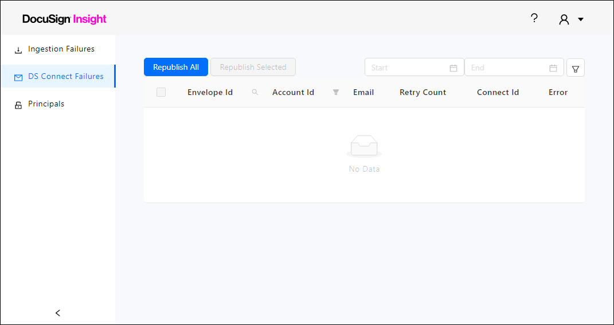Go to Principals section
Viewport: 614px width, 325px height.
pyautogui.click(x=46, y=104)
